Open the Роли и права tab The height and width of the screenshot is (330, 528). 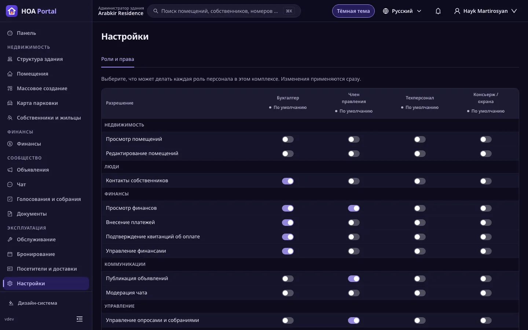(118, 59)
